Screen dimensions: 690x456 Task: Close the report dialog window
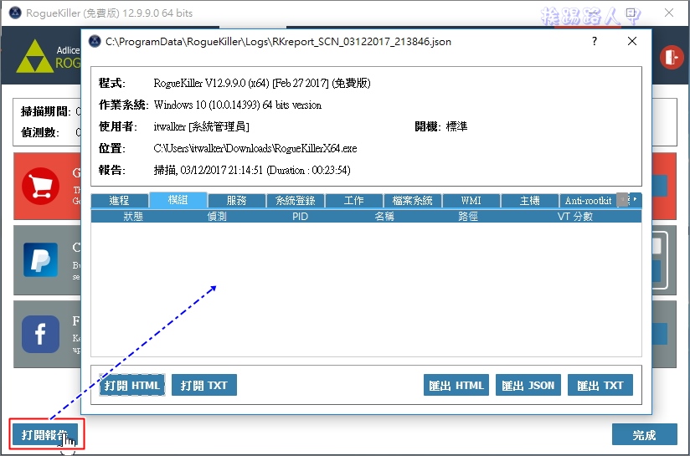(x=632, y=41)
